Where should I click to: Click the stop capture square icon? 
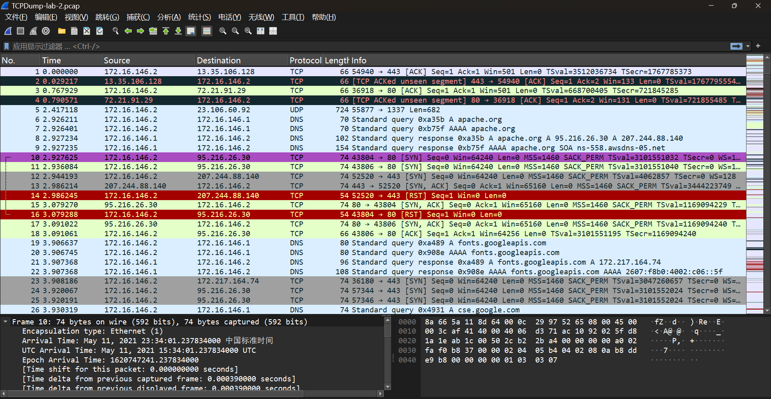click(x=20, y=31)
